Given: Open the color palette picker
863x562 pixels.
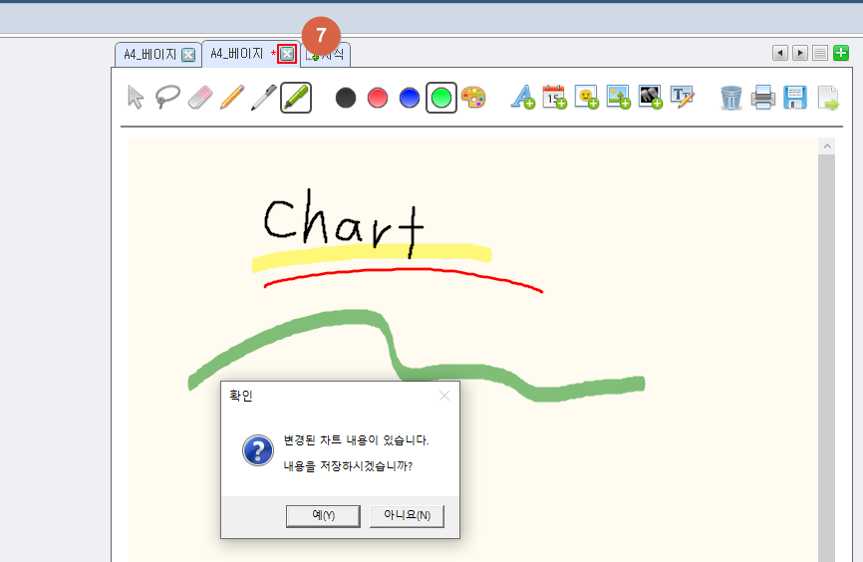Looking at the screenshot, I should click(x=473, y=98).
